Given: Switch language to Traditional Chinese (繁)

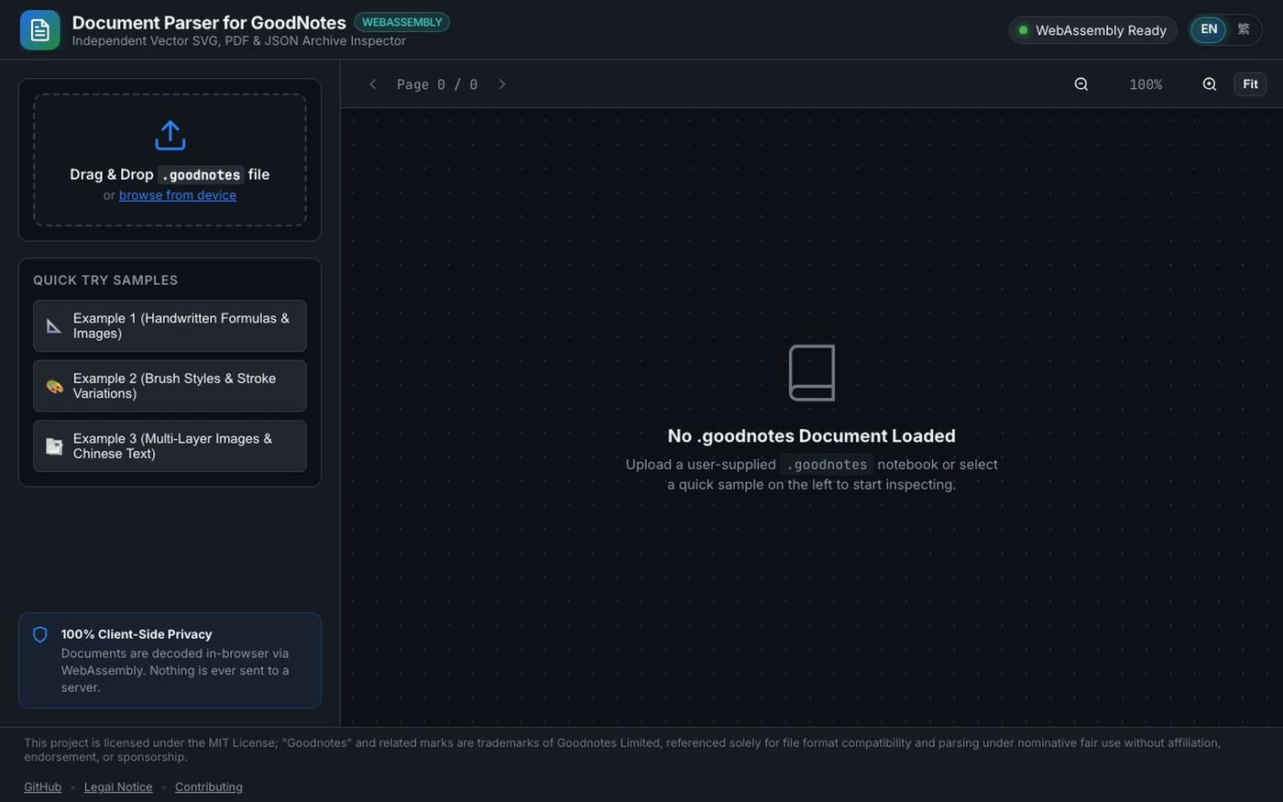Looking at the screenshot, I should pos(1244,29).
